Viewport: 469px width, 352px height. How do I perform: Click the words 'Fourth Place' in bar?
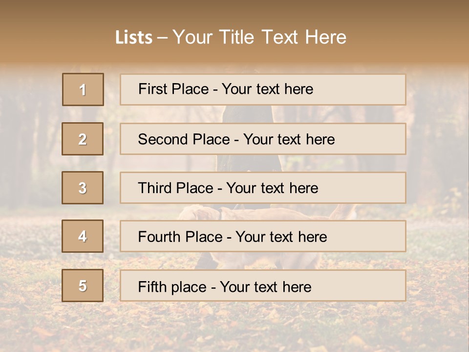(x=180, y=237)
